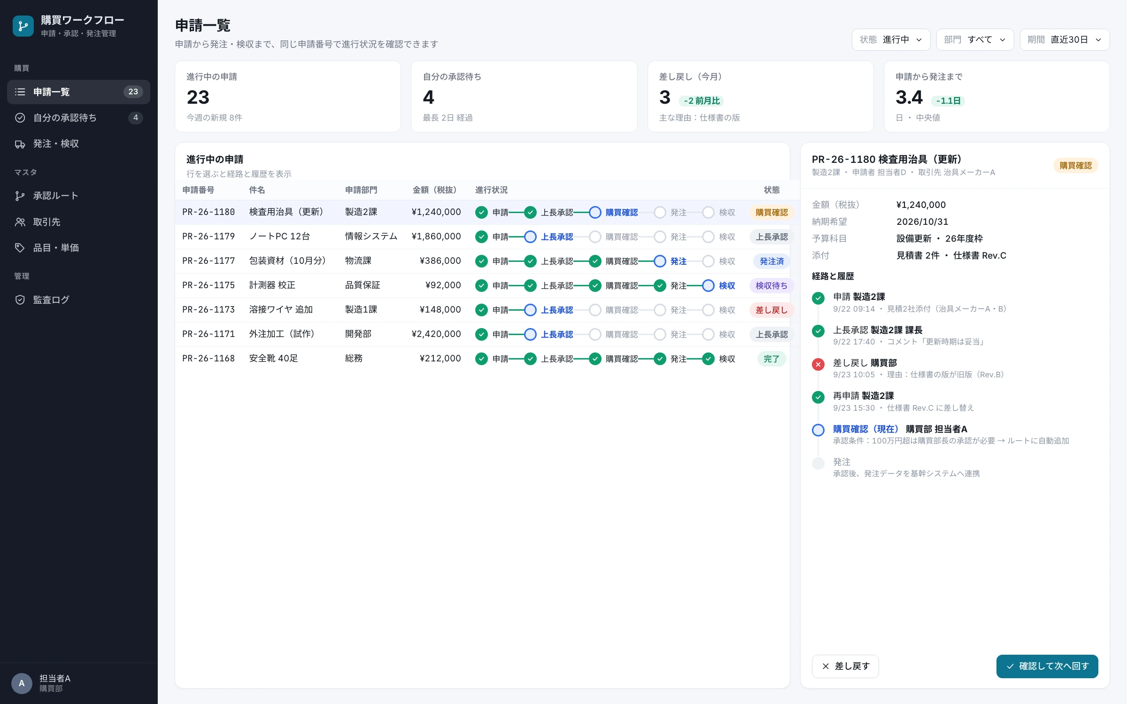The width and height of the screenshot is (1127, 704).
Task: Click the 担当者A avatar circle
Action: click(x=22, y=683)
